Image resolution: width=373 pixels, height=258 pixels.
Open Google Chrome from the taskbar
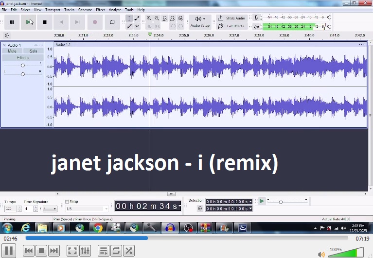click(98, 228)
